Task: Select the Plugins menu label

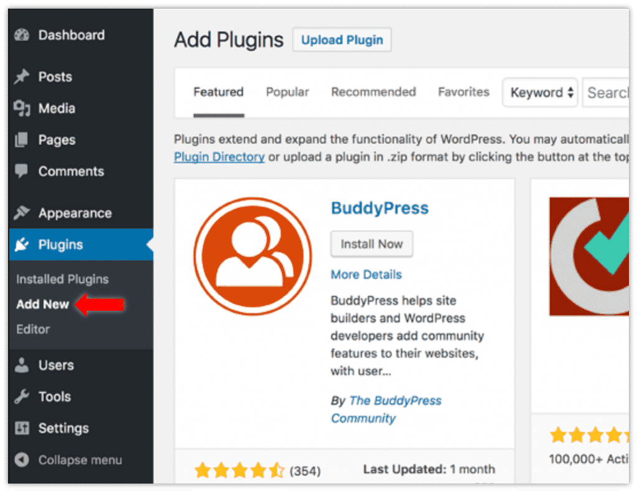Action: [x=60, y=244]
